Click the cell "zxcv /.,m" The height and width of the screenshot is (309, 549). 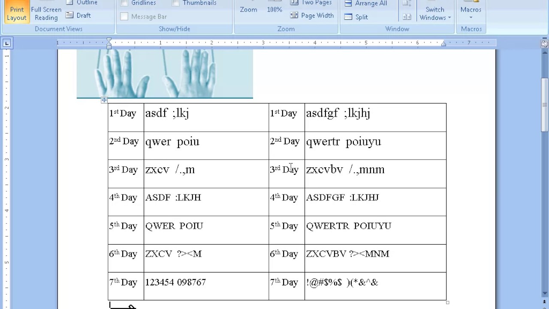[206, 174]
